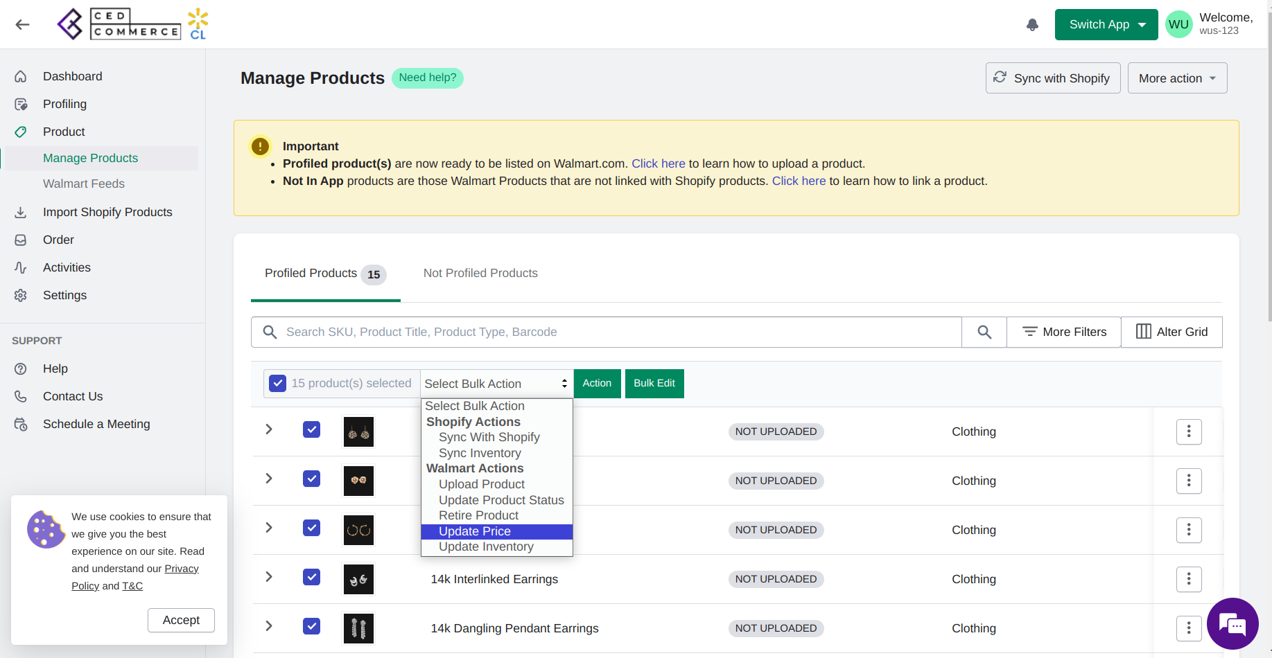Viewport: 1272px width, 658px height.
Task: Open Walmart Feeds in sidebar
Action: coord(84,184)
